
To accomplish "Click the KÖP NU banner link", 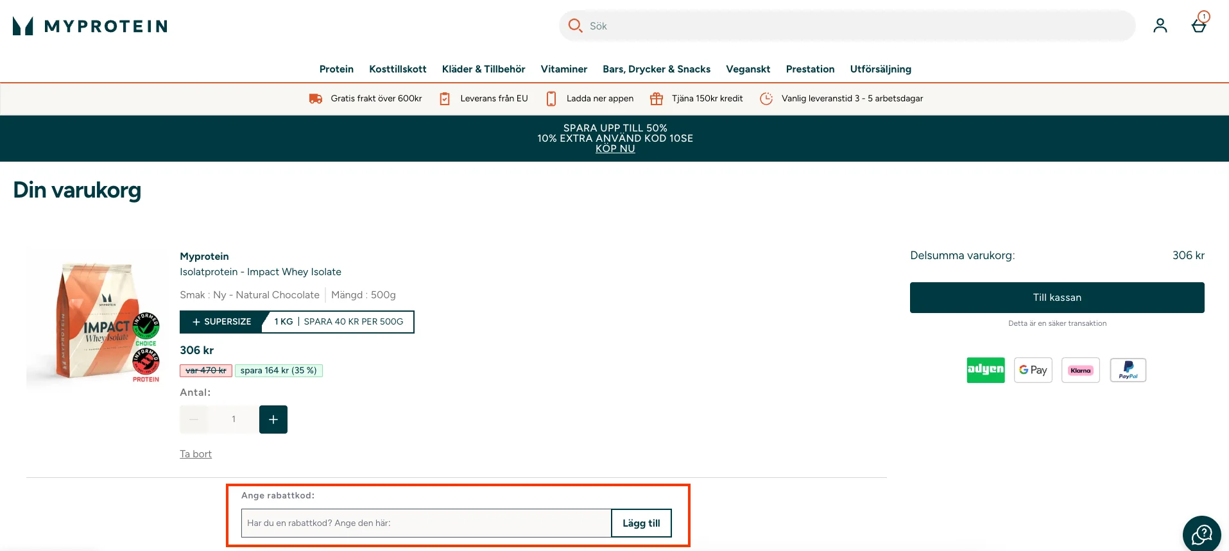I will tap(615, 149).
